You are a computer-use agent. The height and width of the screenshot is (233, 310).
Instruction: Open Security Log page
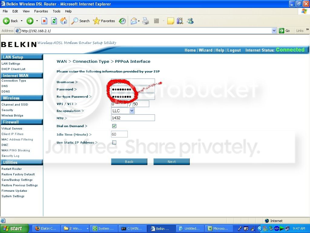tap(11, 156)
